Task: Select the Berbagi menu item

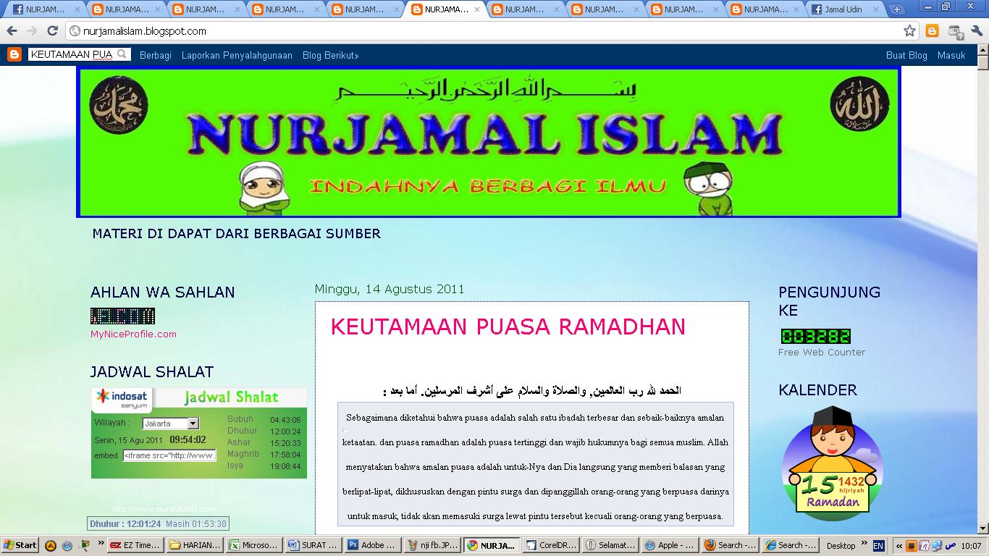Action: (155, 55)
